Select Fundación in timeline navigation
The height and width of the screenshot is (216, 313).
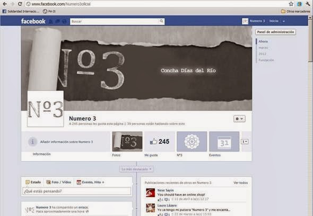click(266, 60)
